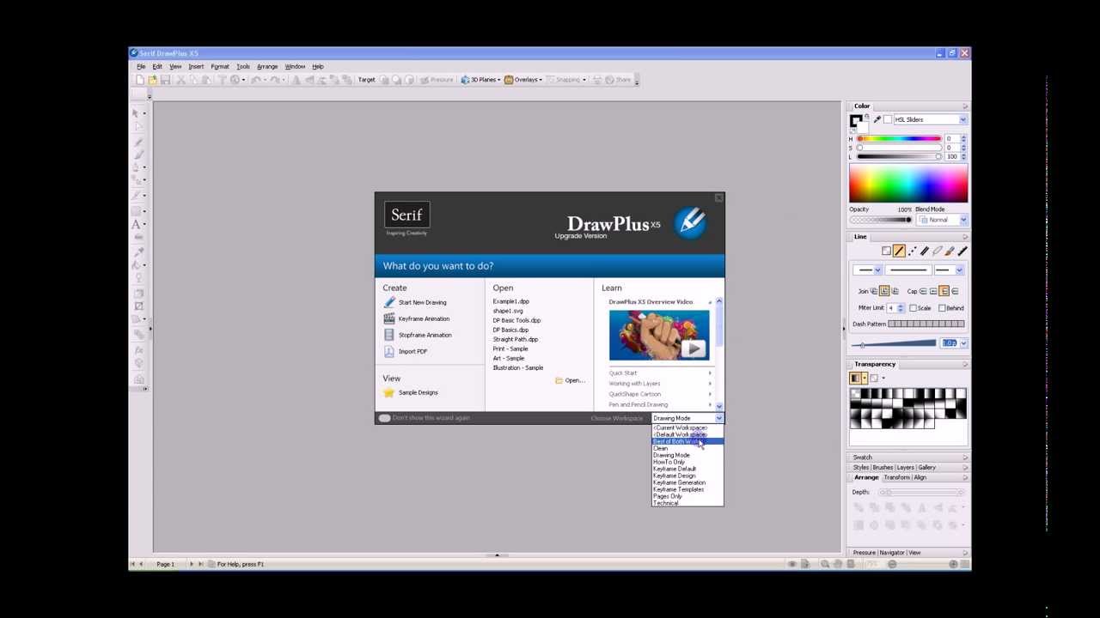The height and width of the screenshot is (618, 1100).
Task: Click the highlighted gradient icon in Transparency panel
Action: coord(856,379)
